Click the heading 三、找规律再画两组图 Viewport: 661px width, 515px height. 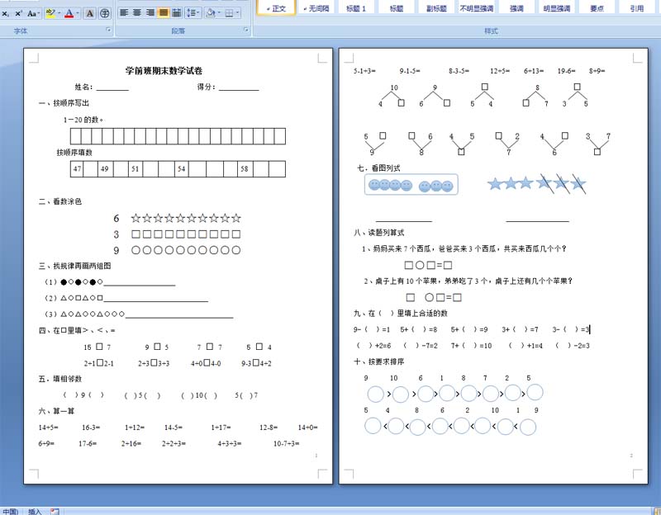[75, 266]
